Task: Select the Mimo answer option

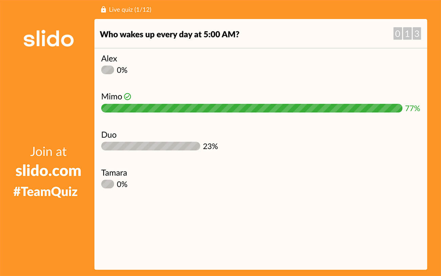Action: click(x=112, y=97)
